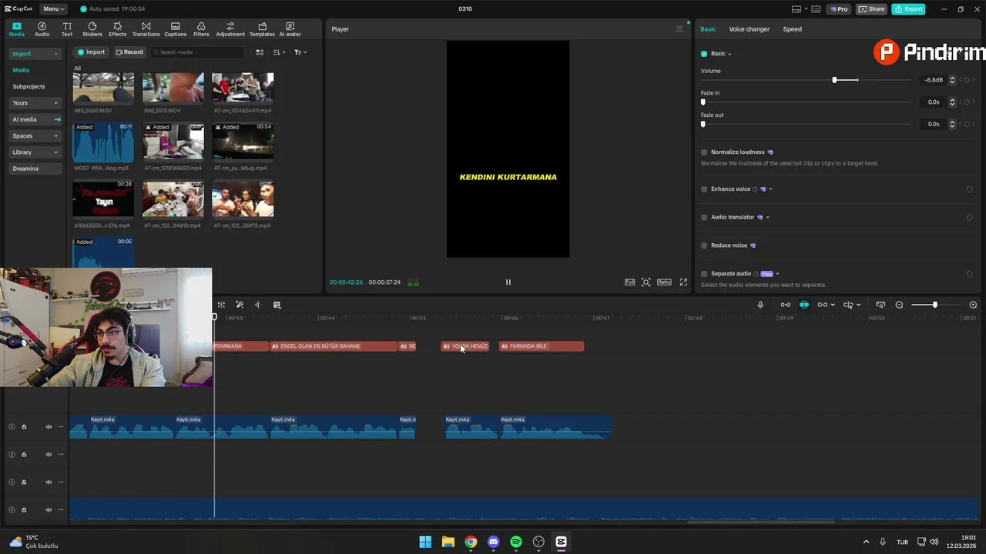Expand the Spaces sidebar section
The width and height of the screenshot is (986, 554).
pos(35,136)
